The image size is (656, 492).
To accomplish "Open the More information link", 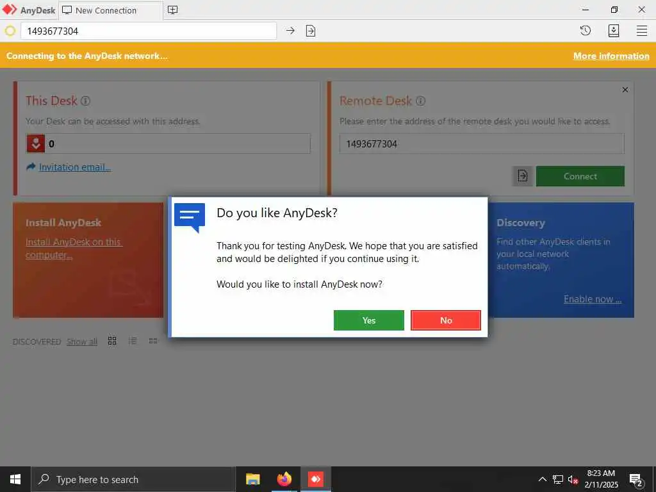I will (611, 56).
